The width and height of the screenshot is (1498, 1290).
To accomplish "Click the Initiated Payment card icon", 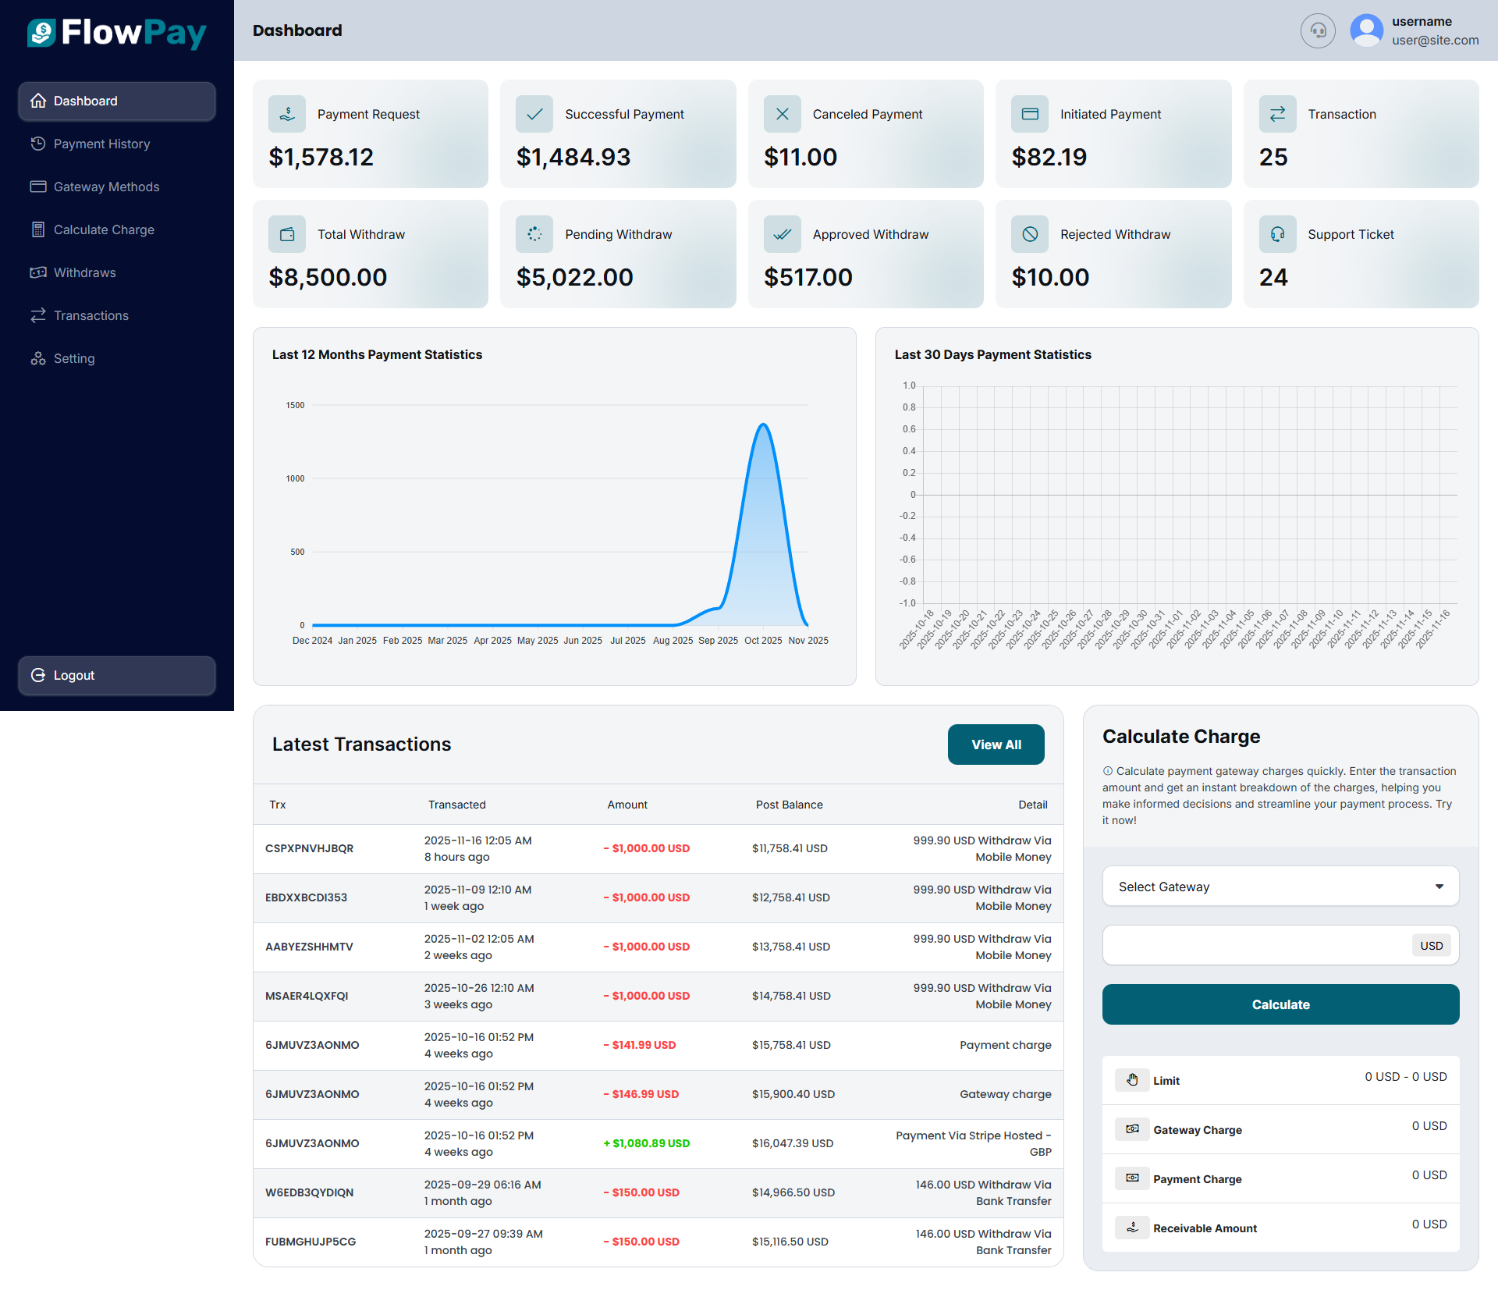I will tap(1030, 114).
